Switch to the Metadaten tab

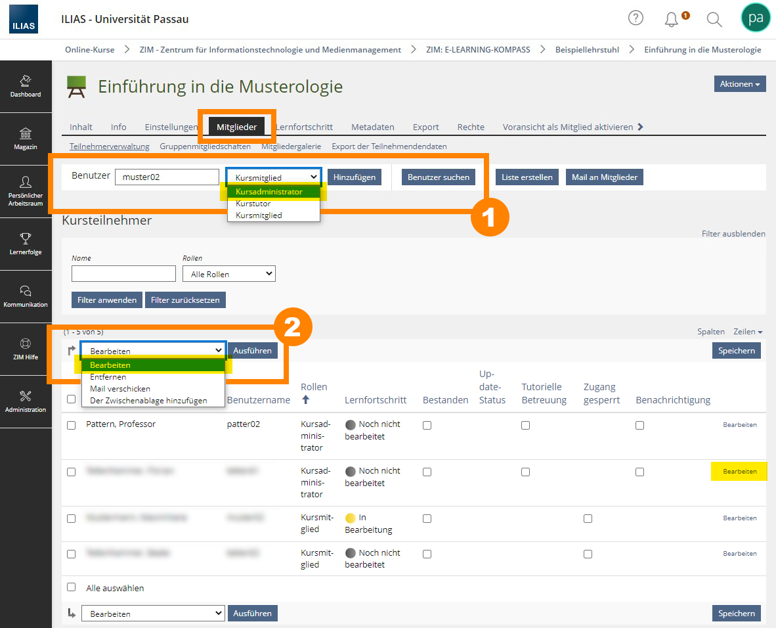point(373,127)
